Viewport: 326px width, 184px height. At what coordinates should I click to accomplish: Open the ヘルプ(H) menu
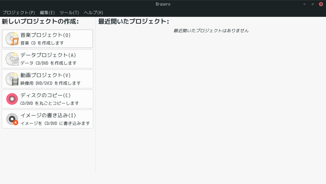[x=93, y=13]
